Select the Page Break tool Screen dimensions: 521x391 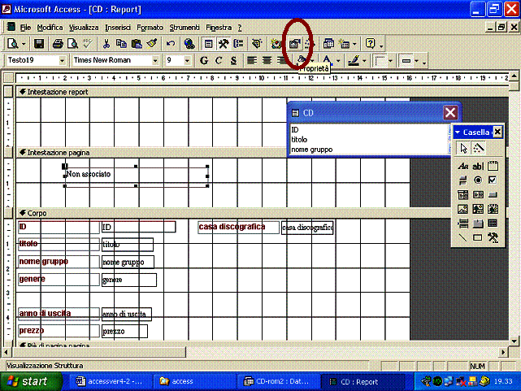point(462,224)
